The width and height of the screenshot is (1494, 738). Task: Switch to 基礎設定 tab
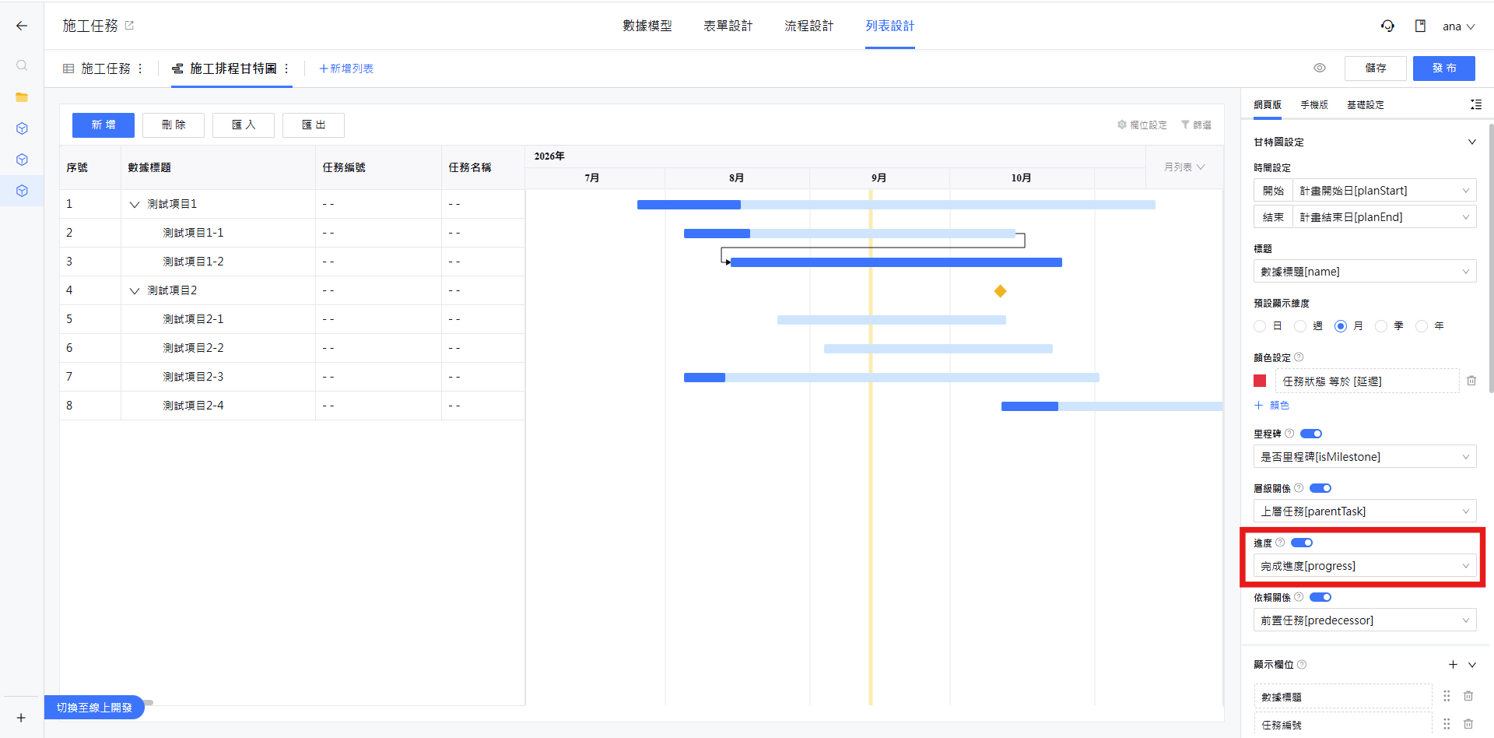pyautogui.click(x=1365, y=104)
